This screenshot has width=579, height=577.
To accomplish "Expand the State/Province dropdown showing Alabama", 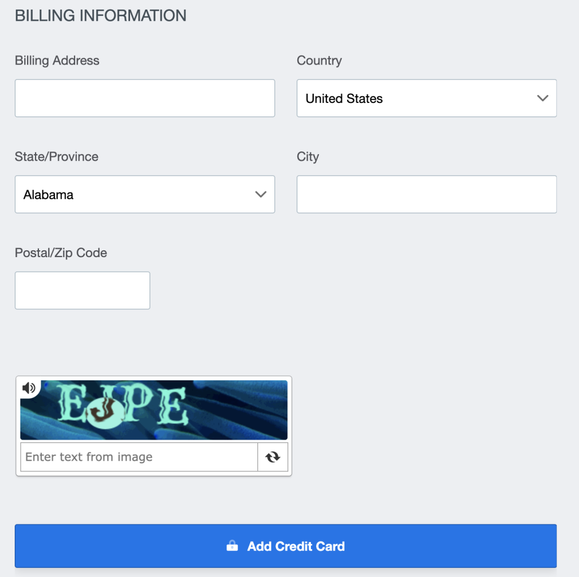I will point(145,194).
